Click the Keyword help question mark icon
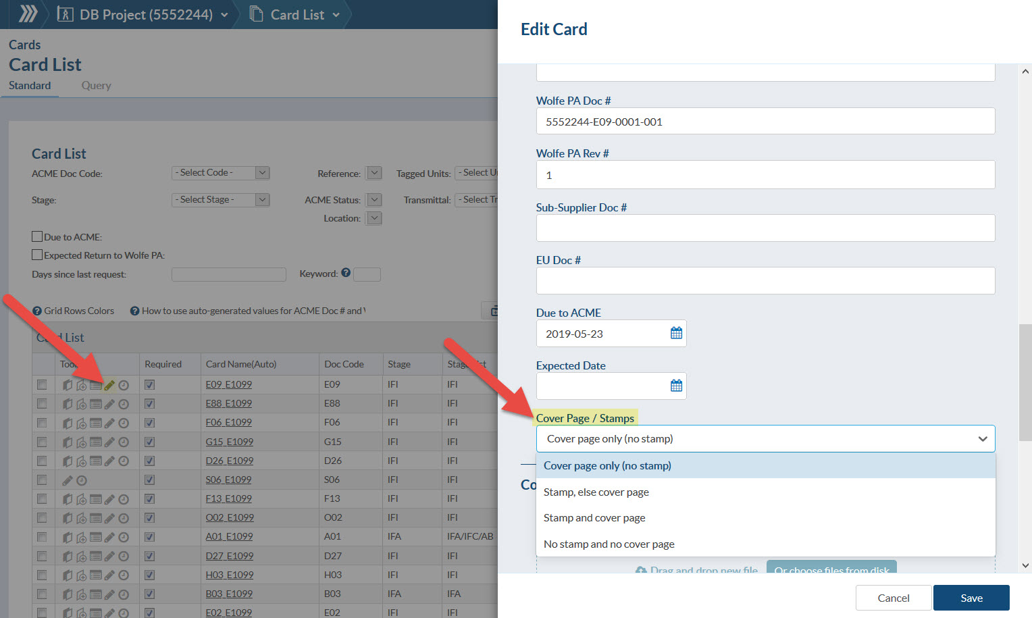 pos(346,273)
